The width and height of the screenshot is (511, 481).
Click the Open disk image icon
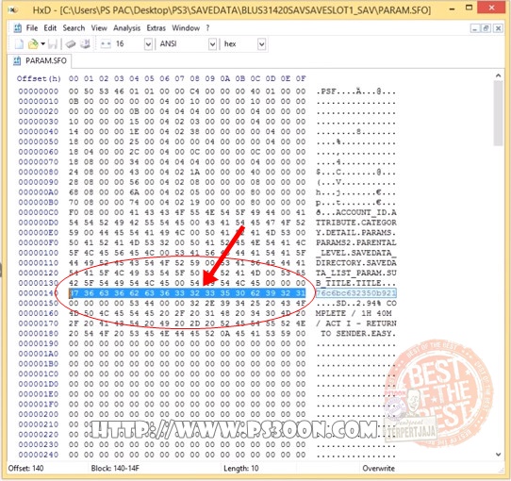click(x=86, y=43)
